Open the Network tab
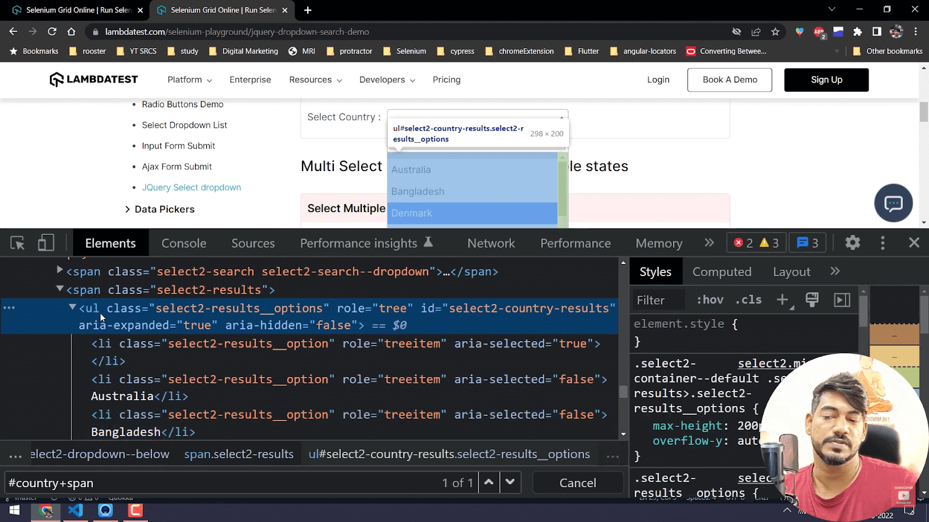This screenshot has height=522, width=929. tap(491, 243)
